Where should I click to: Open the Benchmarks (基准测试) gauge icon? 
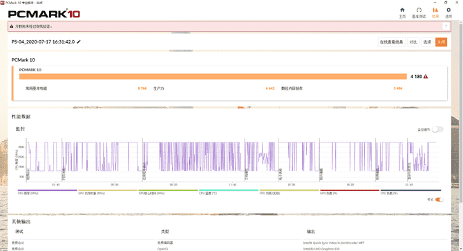(419, 10)
